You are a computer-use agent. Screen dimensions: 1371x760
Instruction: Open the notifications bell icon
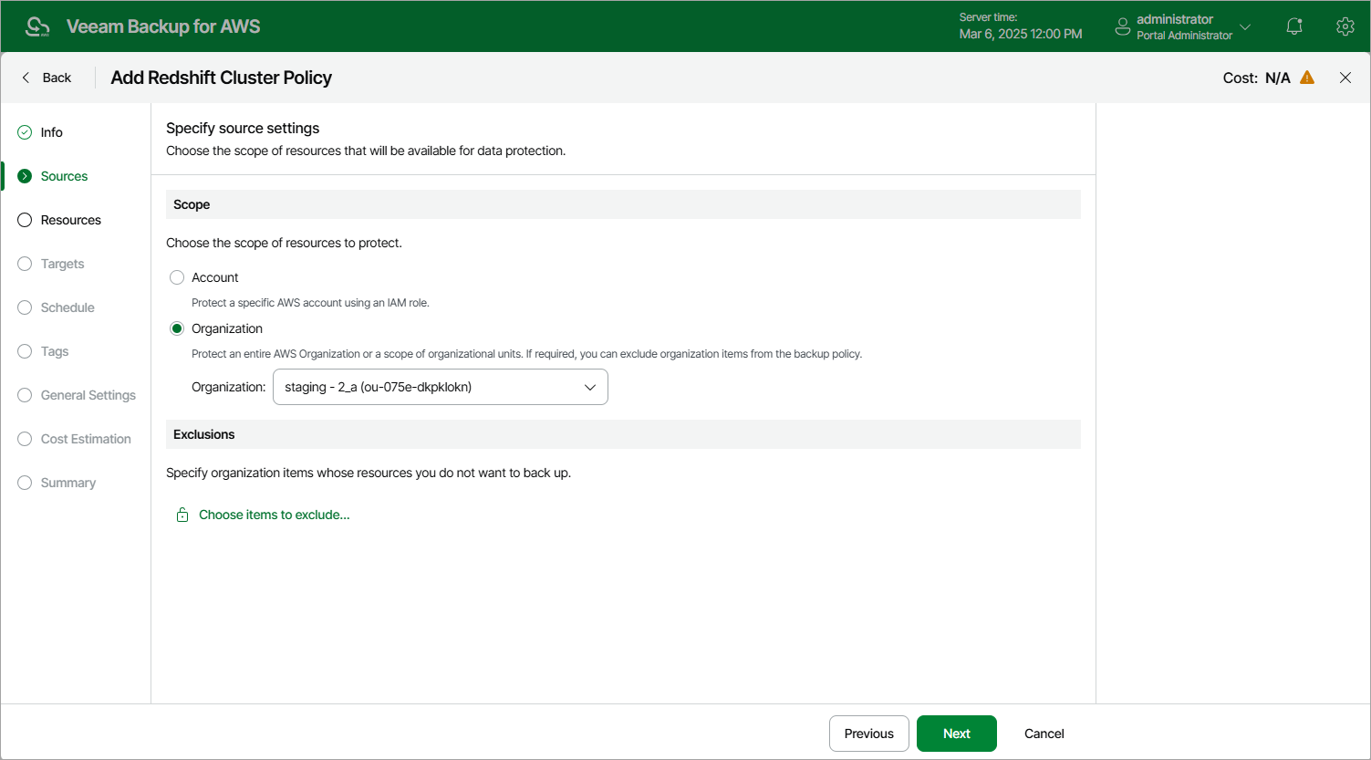1293,26
